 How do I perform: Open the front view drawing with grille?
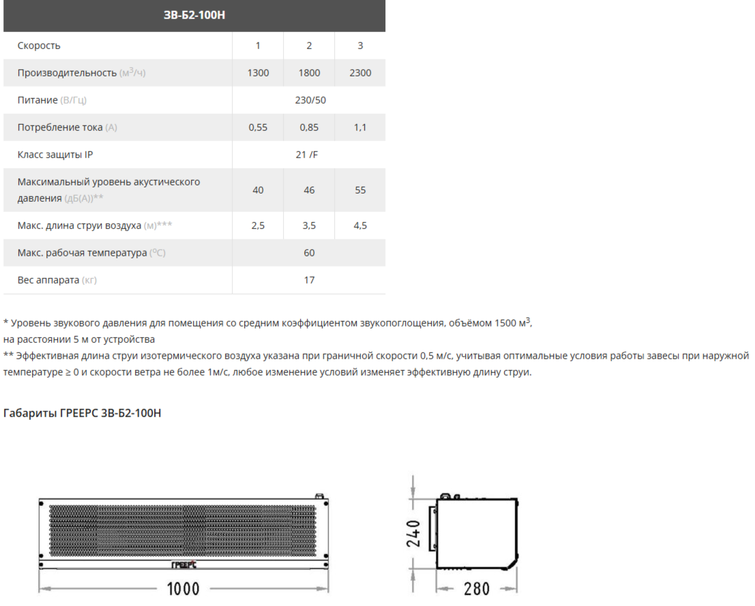coord(183,532)
